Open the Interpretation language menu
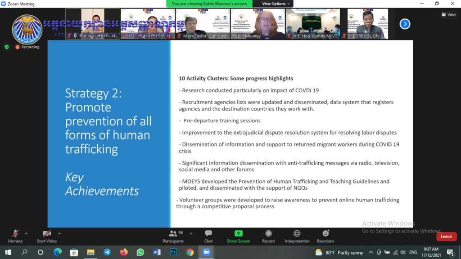Image resolution: width=461 pixels, height=259 pixels. pyautogui.click(x=297, y=237)
